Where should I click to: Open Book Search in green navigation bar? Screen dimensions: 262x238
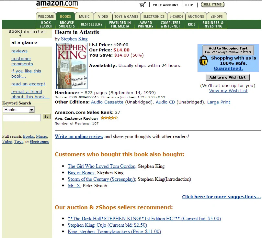click(x=46, y=24)
